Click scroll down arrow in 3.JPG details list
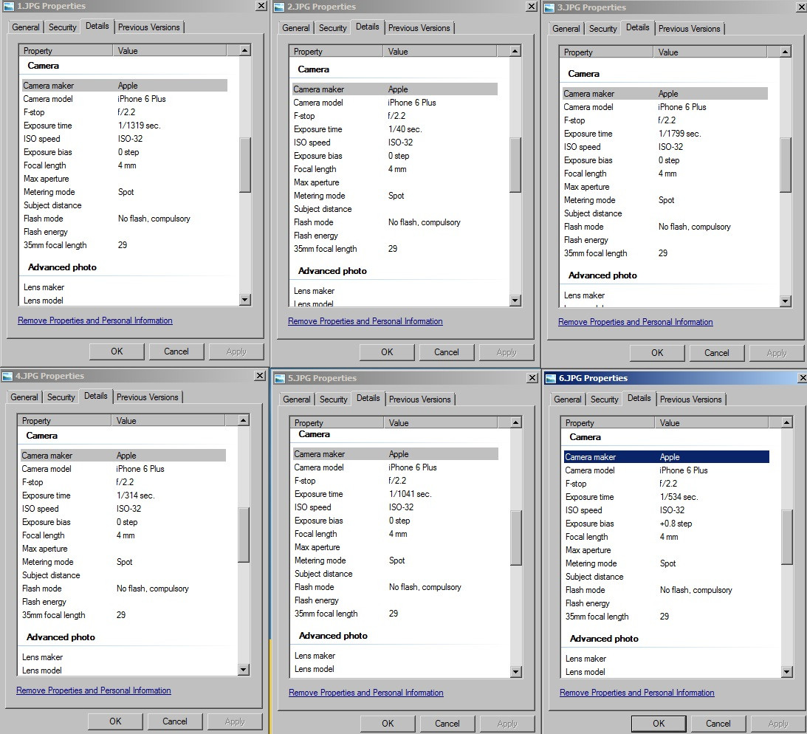The height and width of the screenshot is (734, 807). pyautogui.click(x=786, y=301)
